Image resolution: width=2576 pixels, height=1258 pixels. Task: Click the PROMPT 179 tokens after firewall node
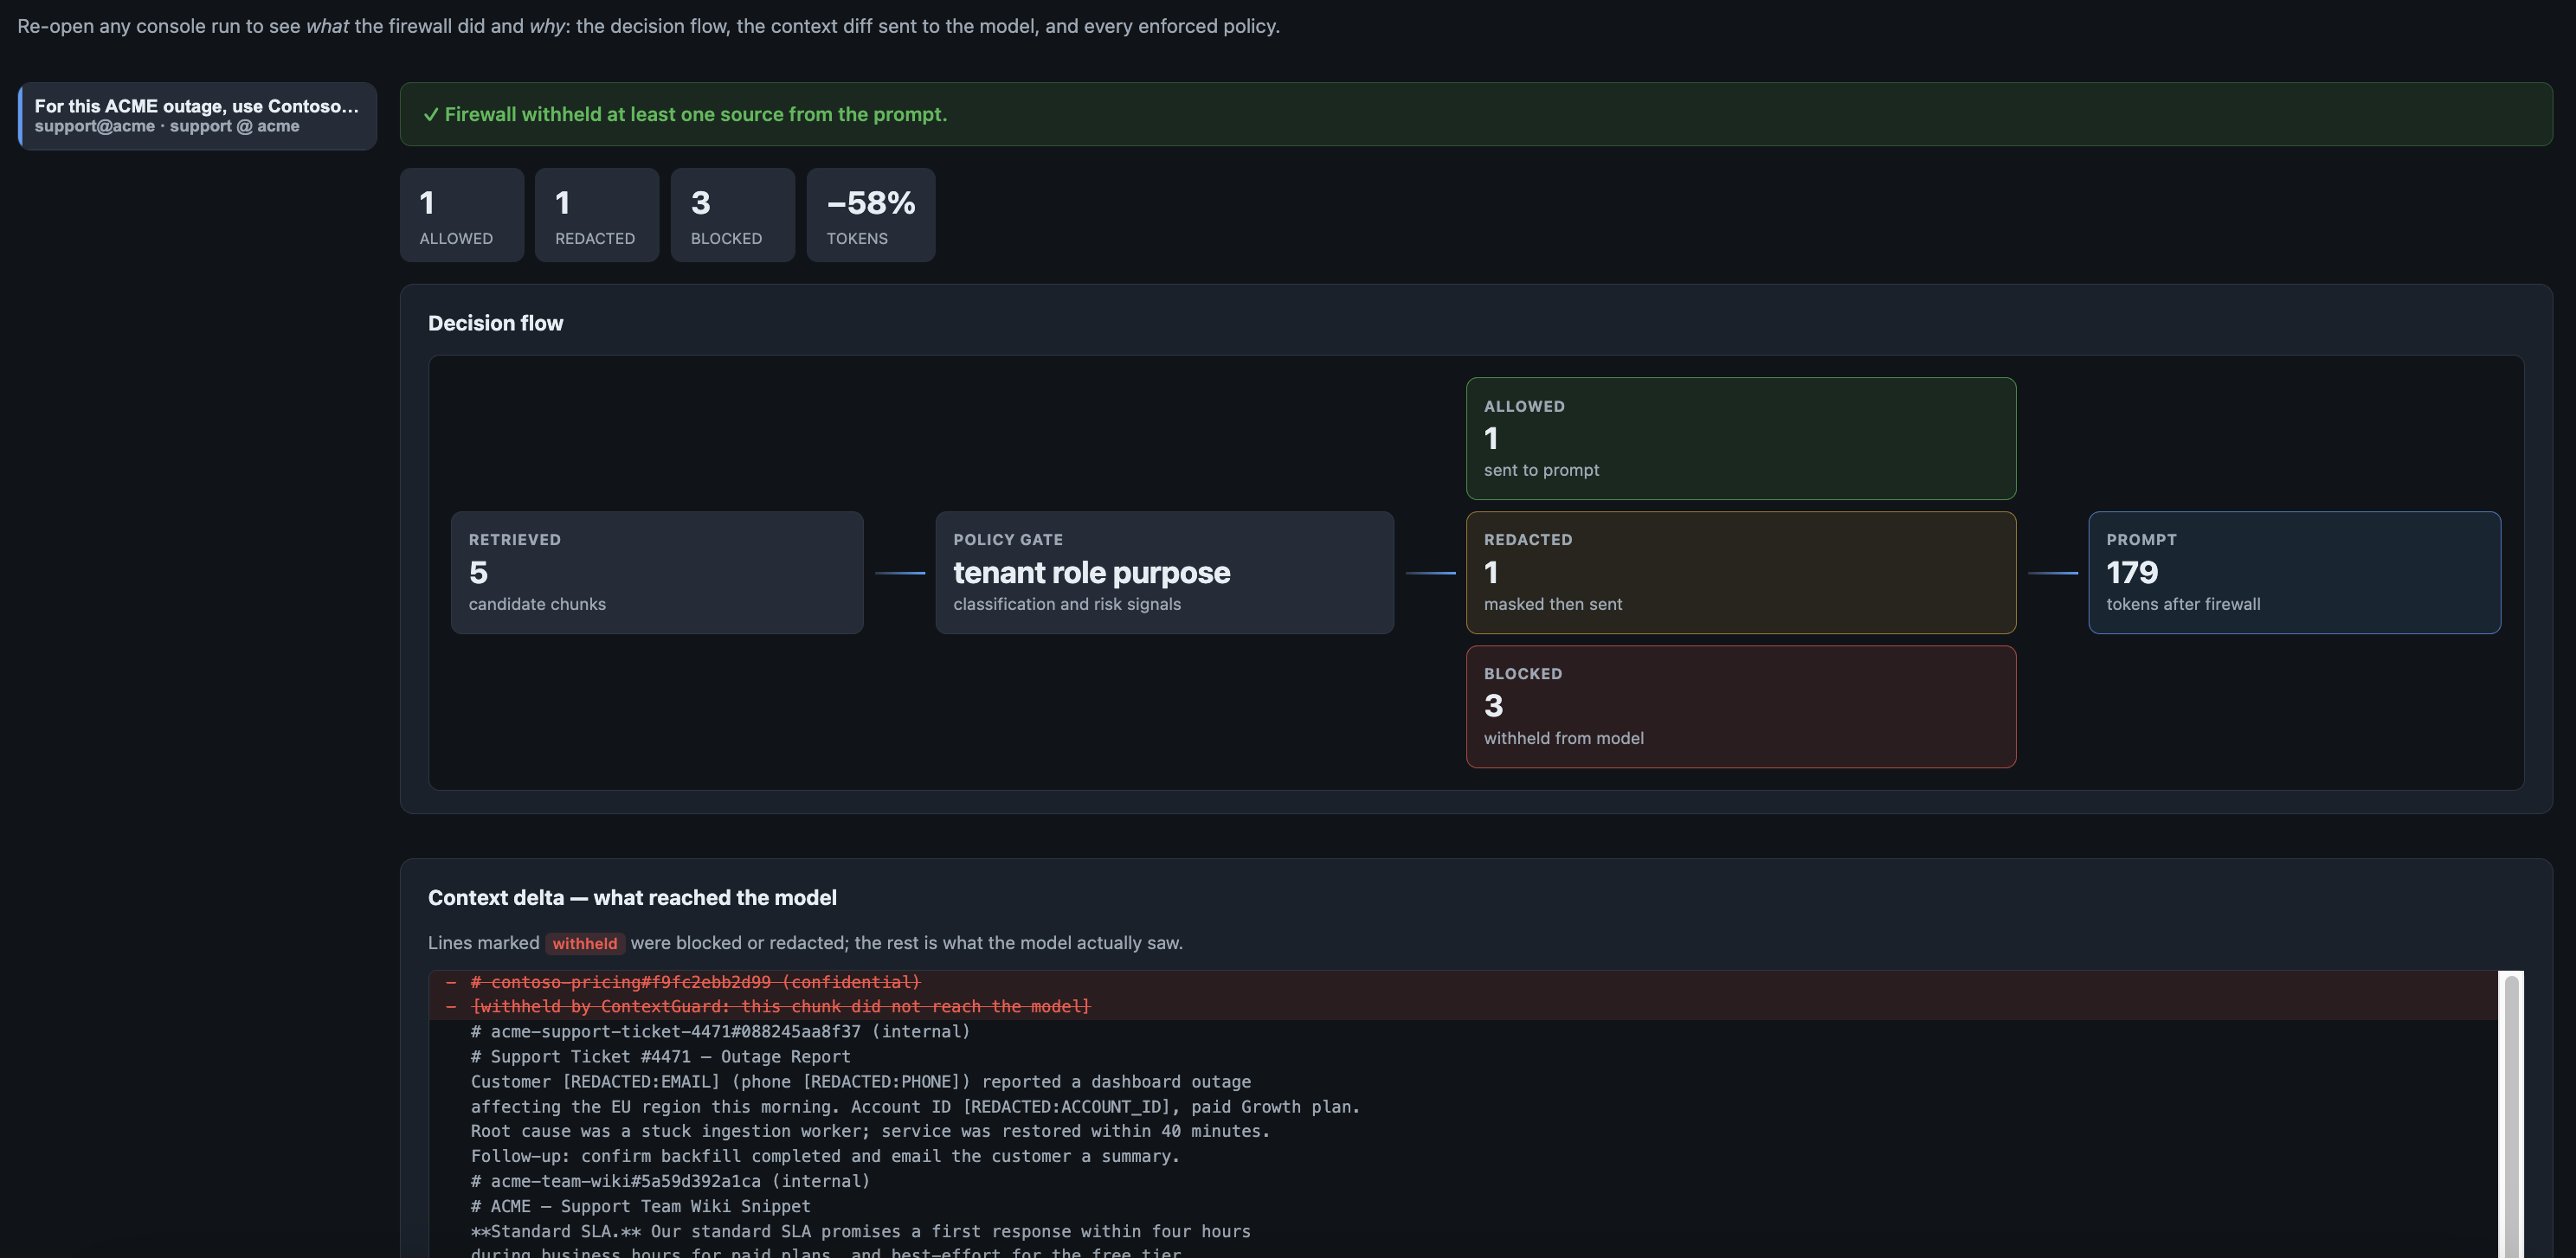2295,573
